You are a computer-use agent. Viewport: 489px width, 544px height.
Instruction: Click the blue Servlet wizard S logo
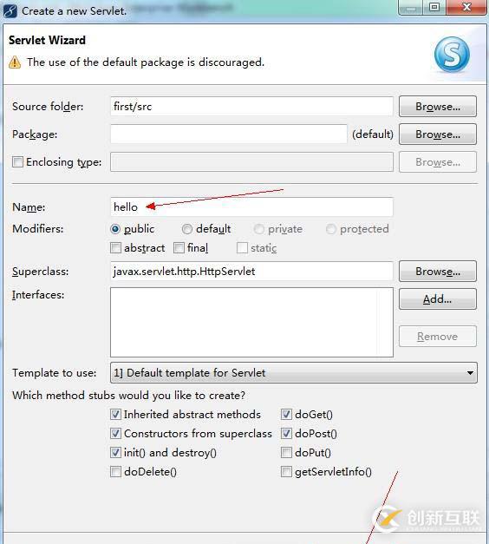pos(452,55)
